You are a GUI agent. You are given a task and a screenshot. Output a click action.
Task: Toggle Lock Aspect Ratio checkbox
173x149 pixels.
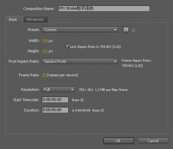click(x=67, y=46)
